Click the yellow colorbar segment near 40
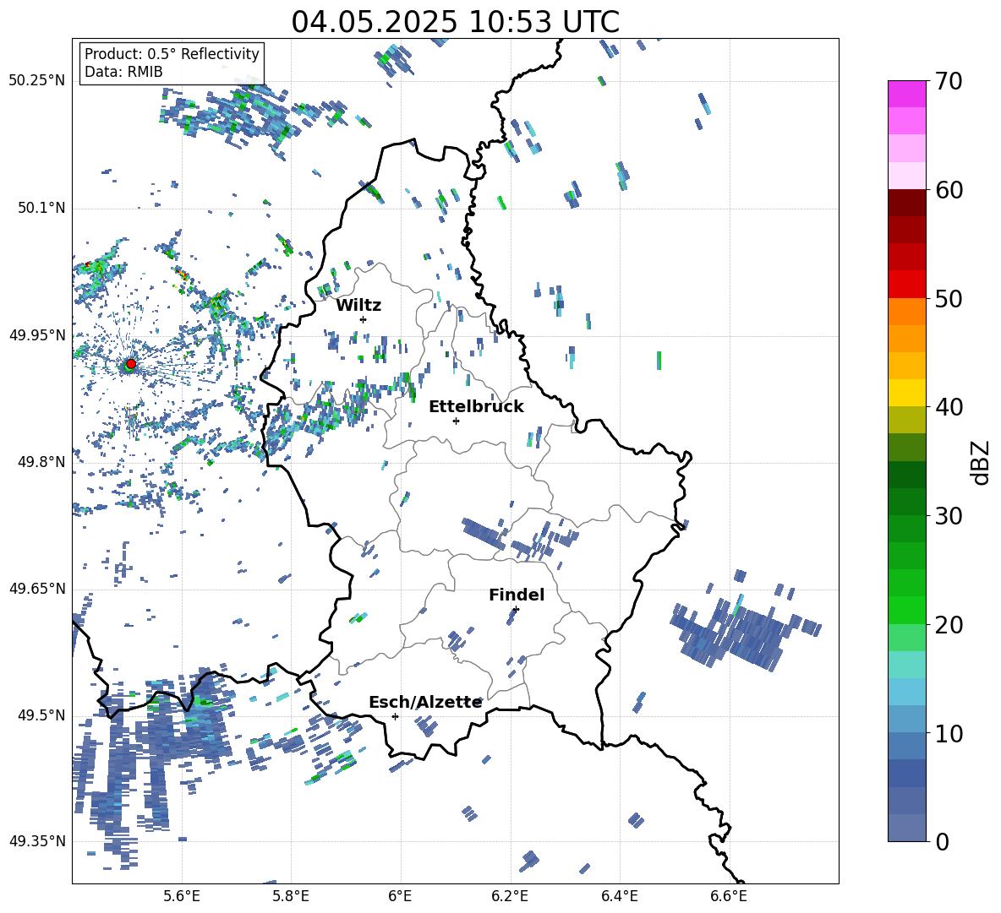 pyautogui.click(x=906, y=393)
